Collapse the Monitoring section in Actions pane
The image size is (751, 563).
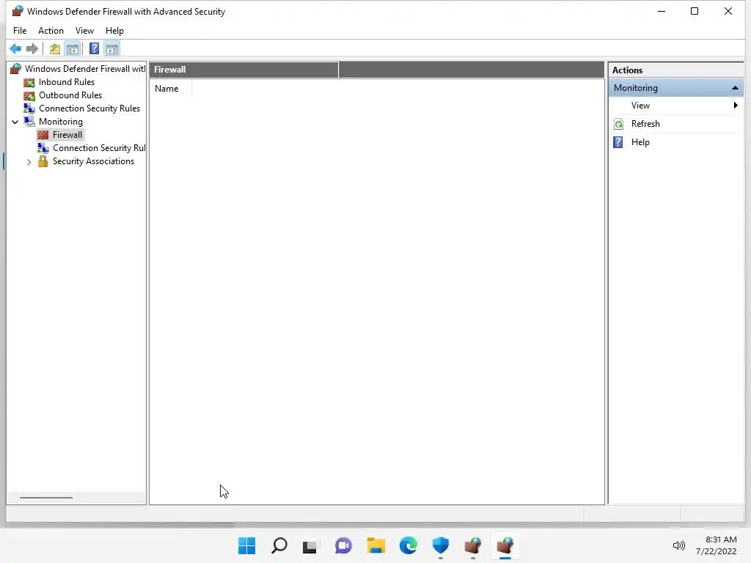[x=735, y=88]
